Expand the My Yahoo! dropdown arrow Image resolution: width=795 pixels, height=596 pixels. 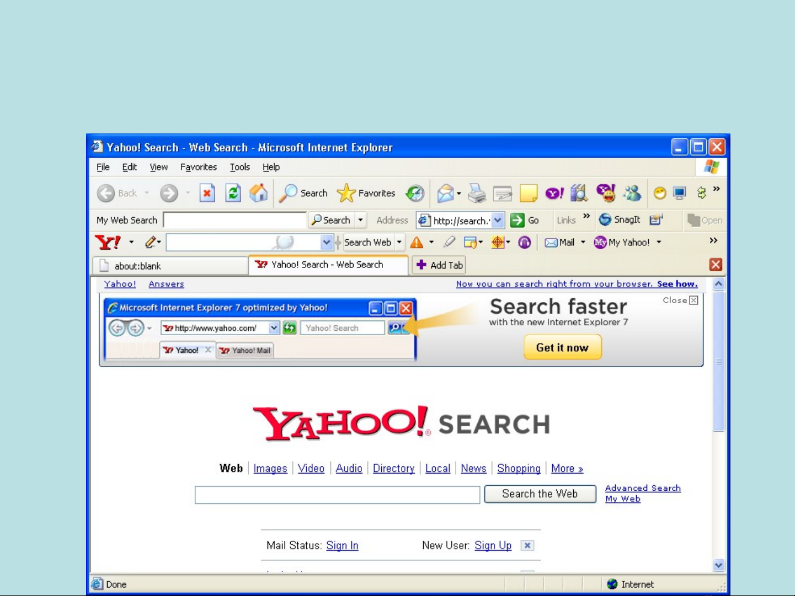pos(659,243)
